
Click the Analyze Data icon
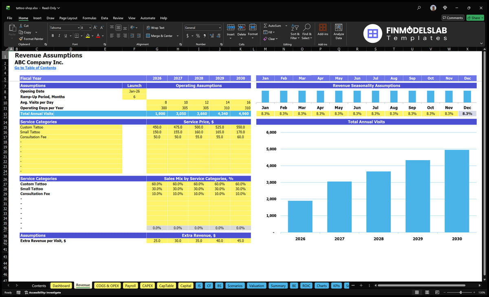(x=339, y=27)
